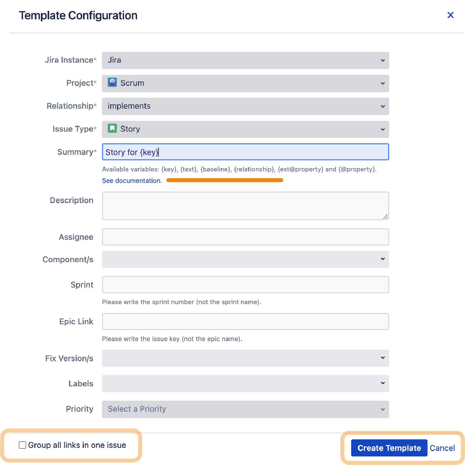Expand the Relationship dropdown set to implements
Viewport: 465px width, 465px height.
[245, 106]
